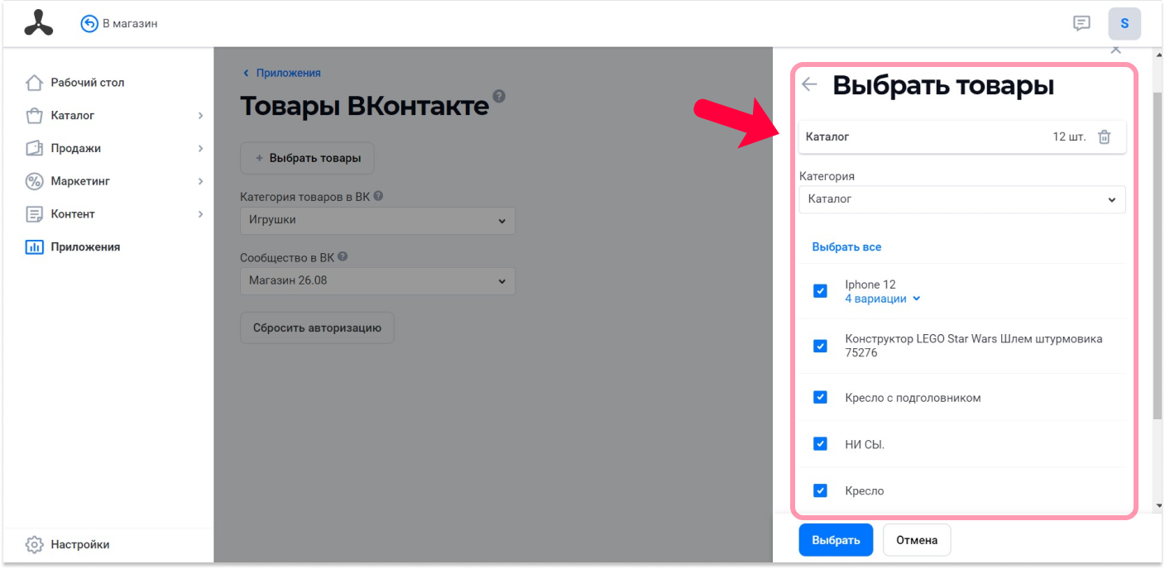
Task: Open the Маркетинг menu item
Action: (80, 181)
